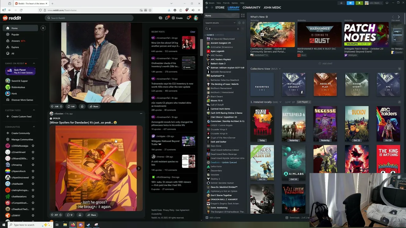
Task: Open Steam STORE tab
Action: pos(220,8)
